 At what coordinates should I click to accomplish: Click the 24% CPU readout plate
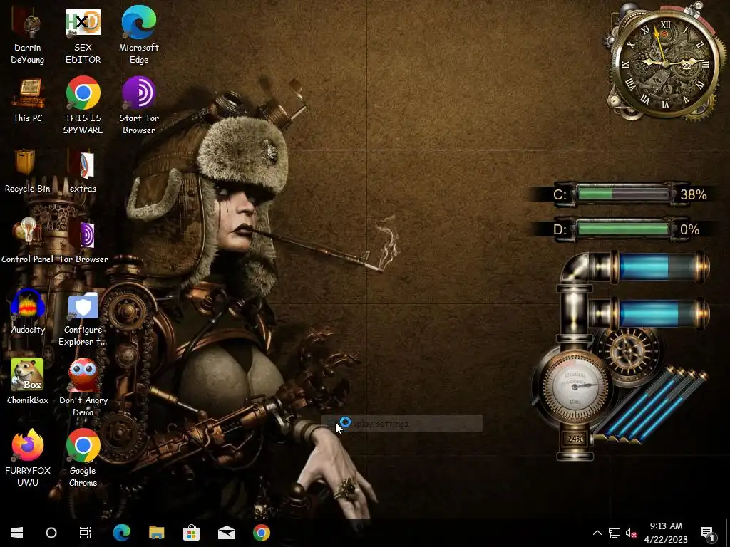[575, 439]
